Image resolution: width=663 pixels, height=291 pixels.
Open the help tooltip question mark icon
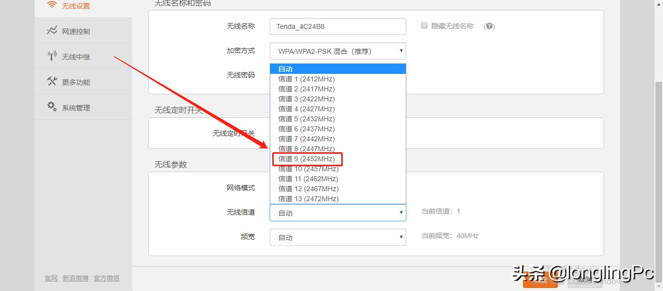tap(489, 26)
